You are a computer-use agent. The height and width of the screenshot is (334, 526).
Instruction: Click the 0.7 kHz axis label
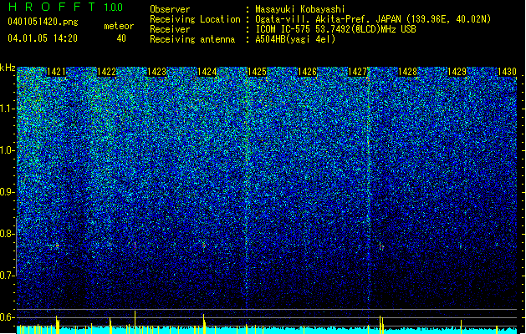[x=7, y=276]
